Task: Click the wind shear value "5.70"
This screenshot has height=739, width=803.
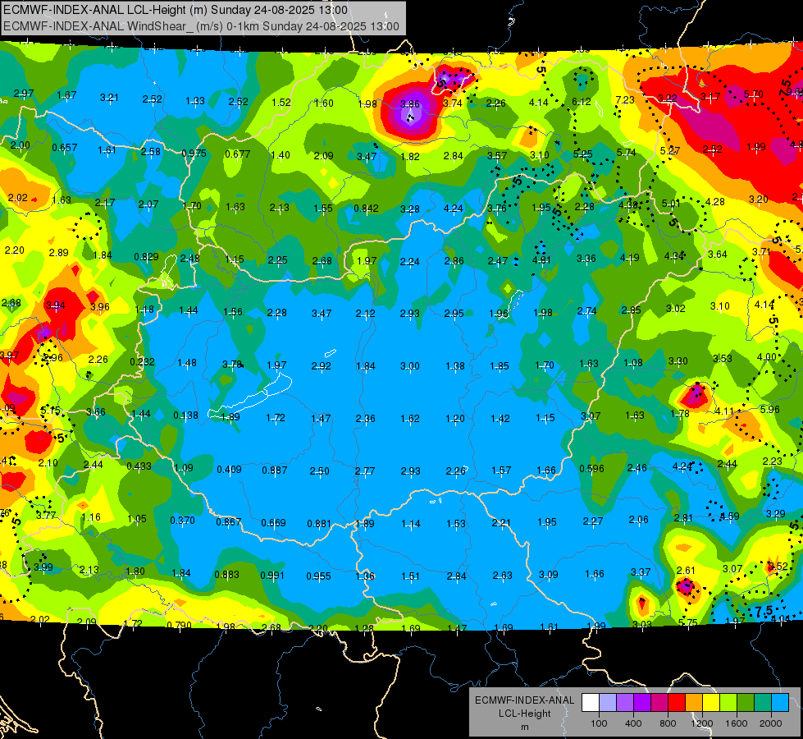Action: click(753, 94)
